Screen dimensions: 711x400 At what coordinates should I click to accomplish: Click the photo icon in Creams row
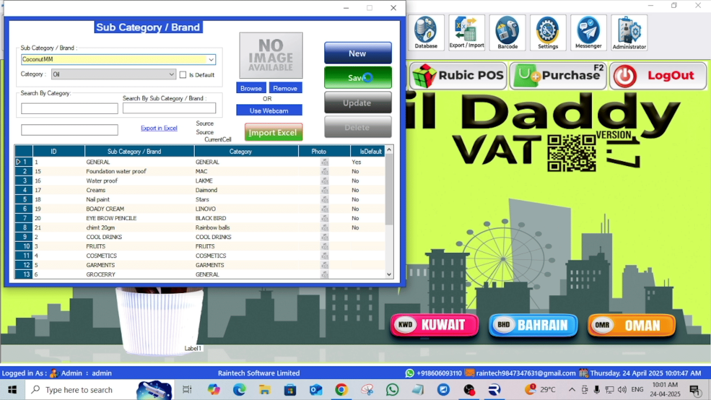(x=325, y=190)
